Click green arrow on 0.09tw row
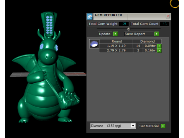Image resolution: width=184 pixels, height=138 pixels. coord(159,46)
